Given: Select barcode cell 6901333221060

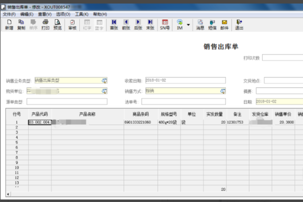Looking at the screenshot, I should tap(141, 122).
